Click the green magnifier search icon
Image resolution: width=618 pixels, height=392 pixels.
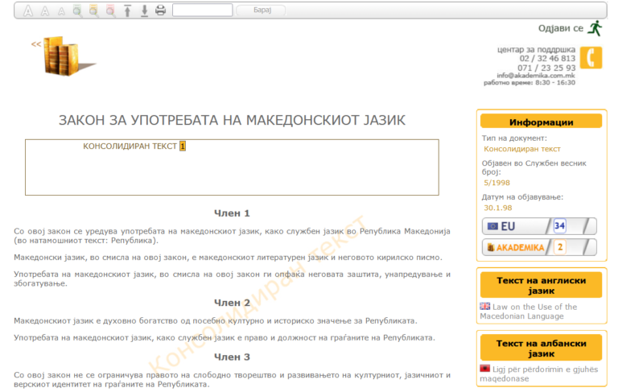point(77,10)
